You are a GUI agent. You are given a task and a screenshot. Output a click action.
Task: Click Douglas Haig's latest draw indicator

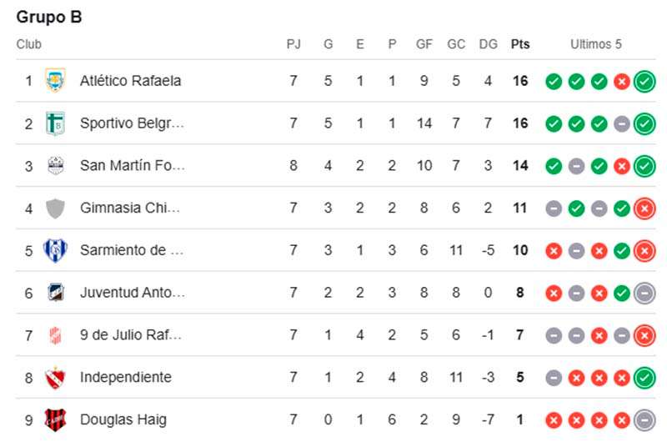tap(644, 419)
